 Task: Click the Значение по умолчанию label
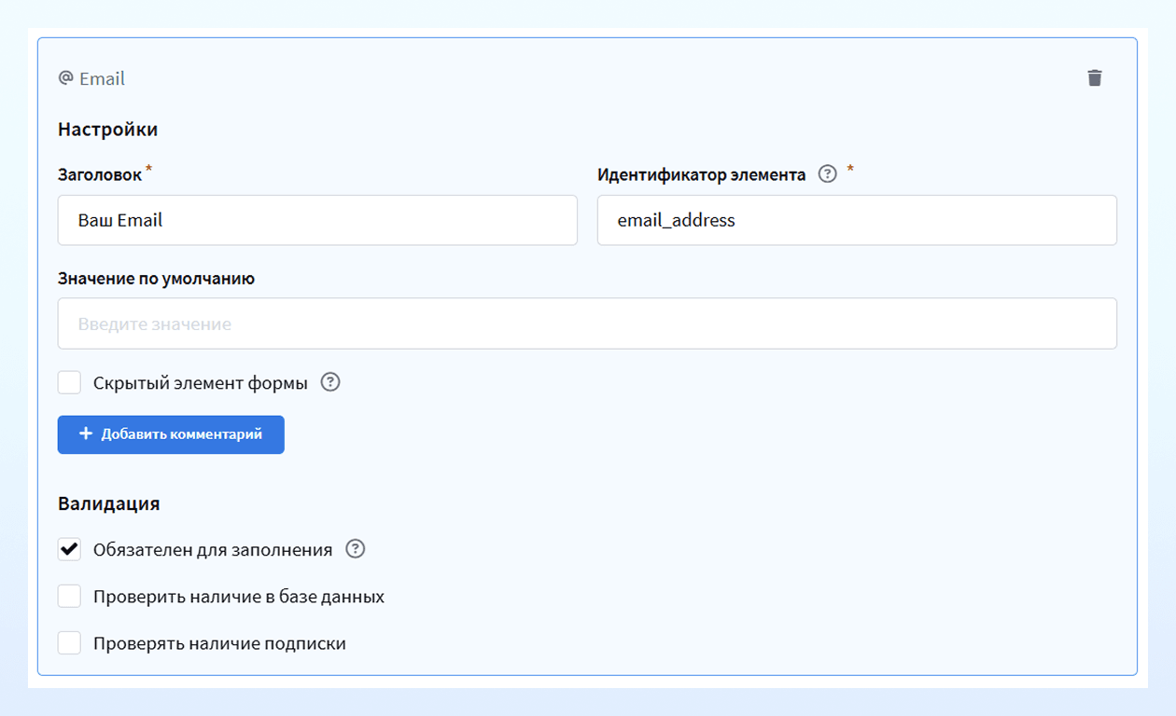(x=156, y=278)
